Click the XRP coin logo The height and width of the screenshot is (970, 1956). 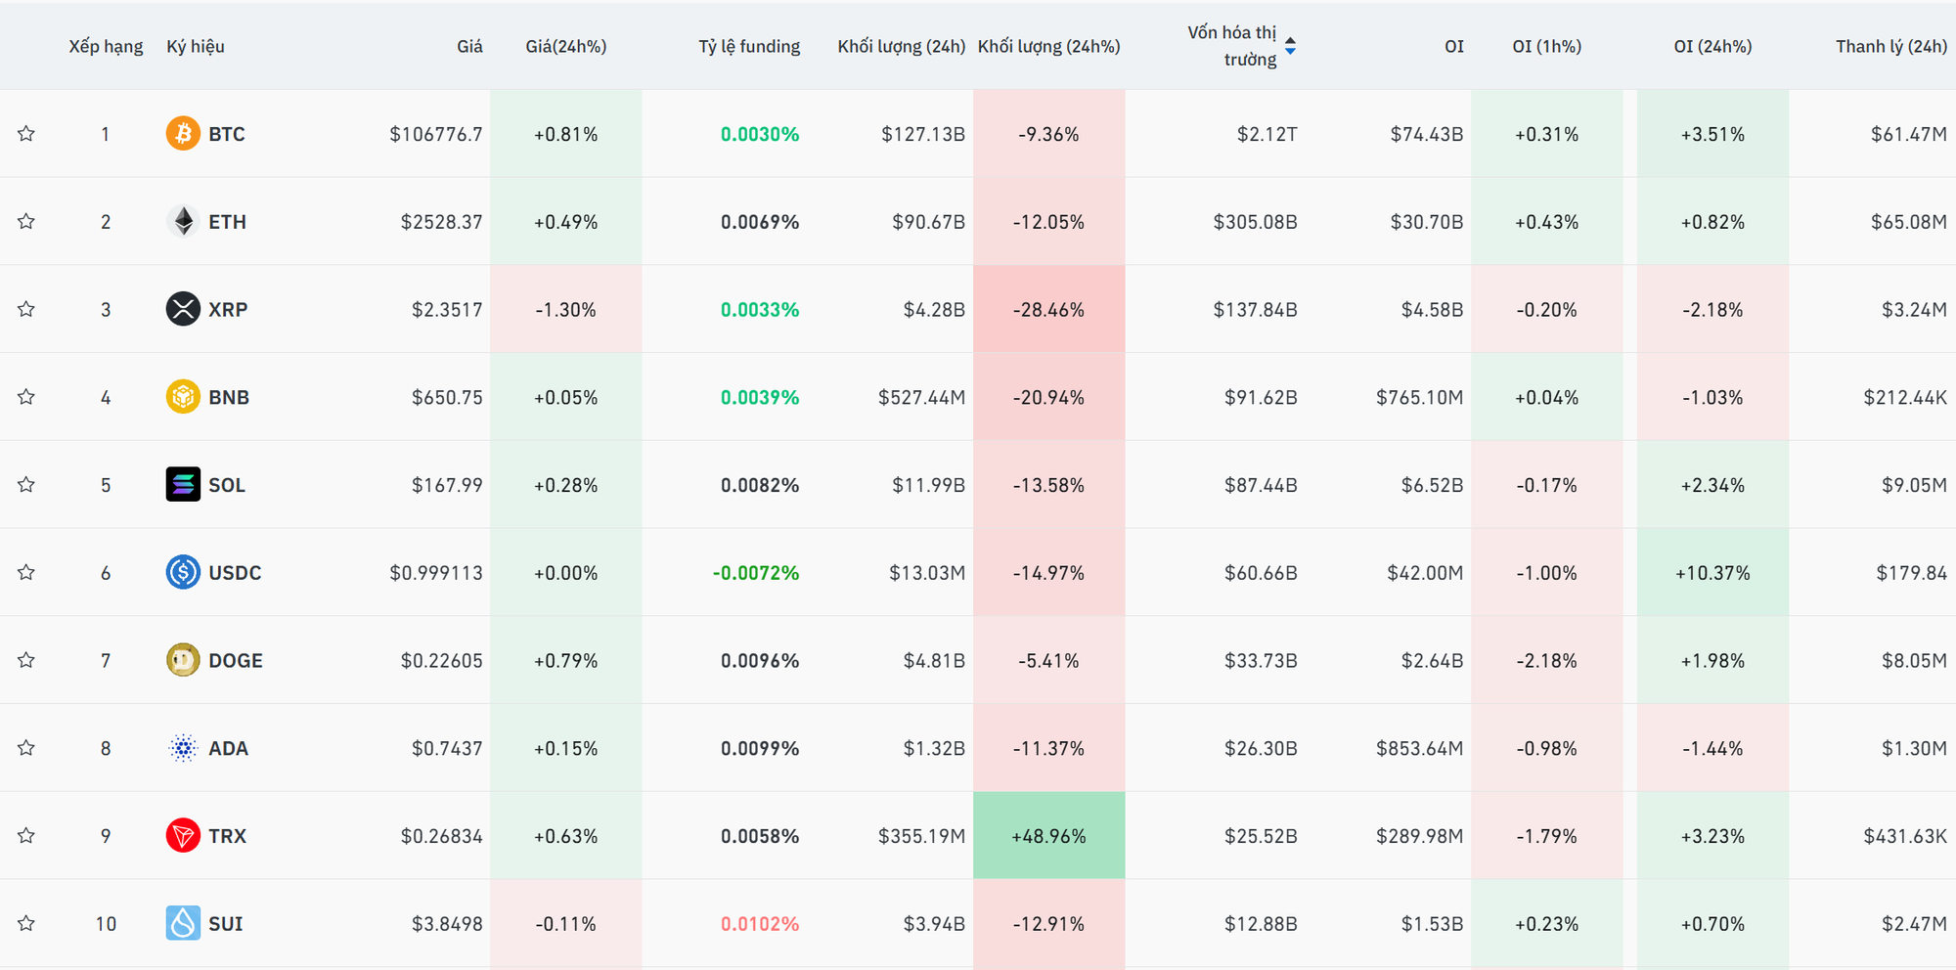pos(183,310)
